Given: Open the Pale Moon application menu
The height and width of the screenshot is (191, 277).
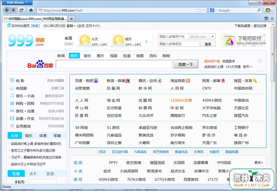Looking at the screenshot, I should pos(17,2).
